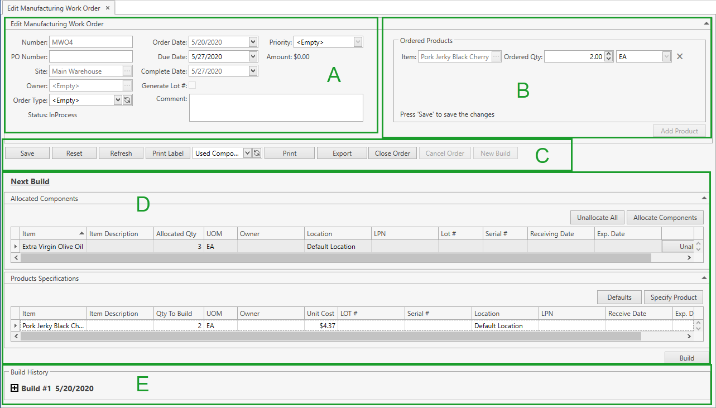Click the Item field ellipsis browse button
716x408 pixels.
coord(496,57)
